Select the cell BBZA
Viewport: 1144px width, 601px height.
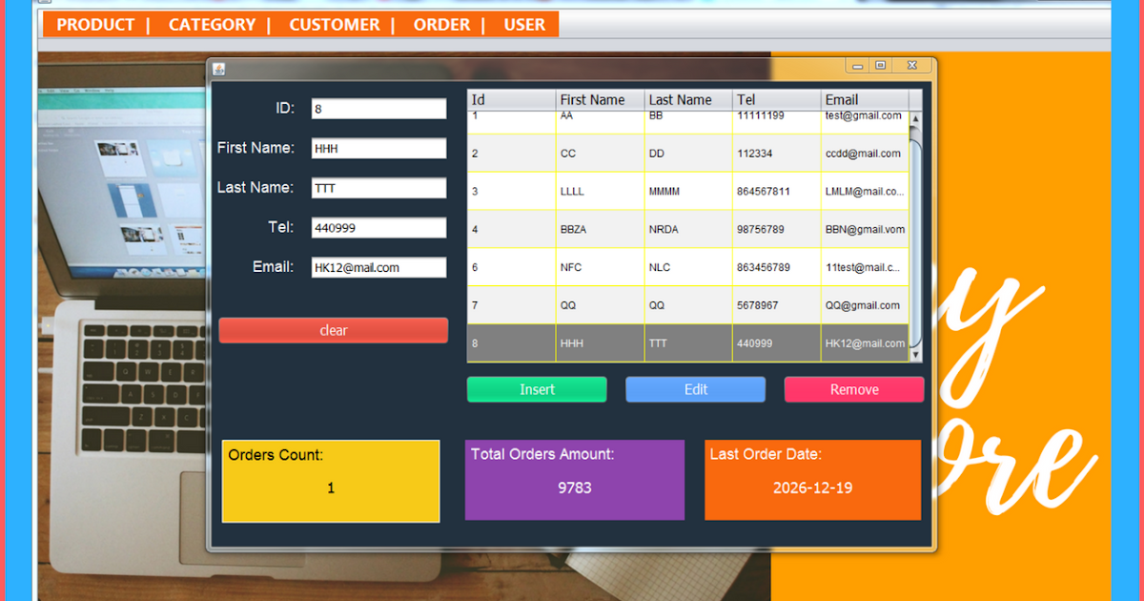click(600, 230)
